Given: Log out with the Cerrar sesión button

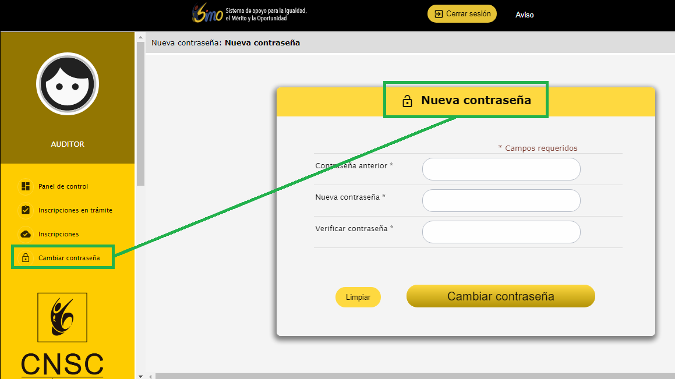Looking at the screenshot, I should click(462, 14).
